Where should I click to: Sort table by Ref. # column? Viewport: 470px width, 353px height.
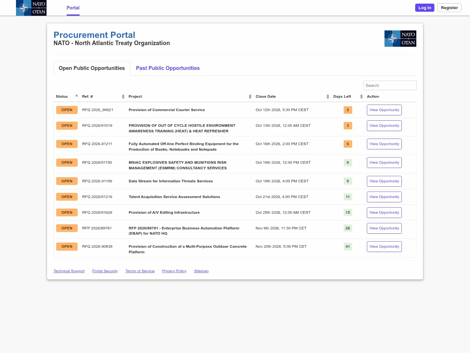point(123,96)
